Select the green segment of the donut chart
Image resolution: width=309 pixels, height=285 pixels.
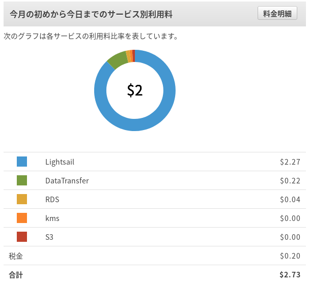coord(117,60)
